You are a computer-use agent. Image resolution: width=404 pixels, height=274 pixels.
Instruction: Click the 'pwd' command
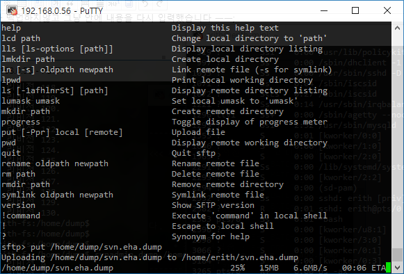8,143
